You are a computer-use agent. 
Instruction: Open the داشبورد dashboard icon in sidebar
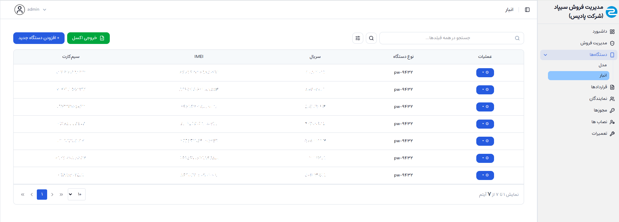[612, 32]
